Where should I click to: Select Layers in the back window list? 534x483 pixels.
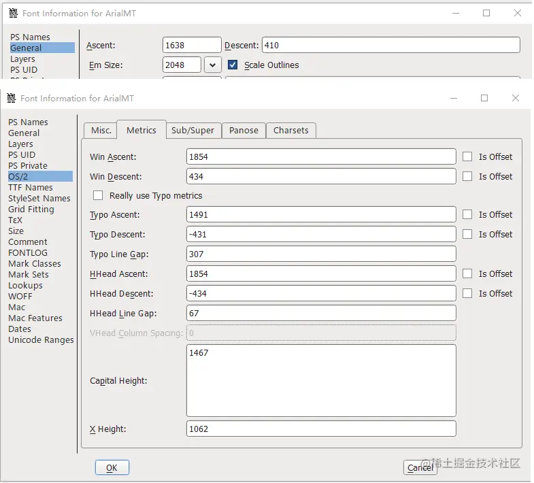22,59
